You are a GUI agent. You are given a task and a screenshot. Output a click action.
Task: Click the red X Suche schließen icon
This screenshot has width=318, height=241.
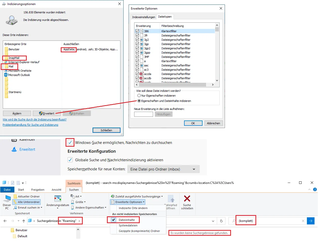(x=187, y=198)
